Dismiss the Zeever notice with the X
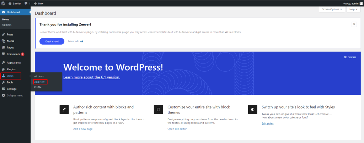 coord(354,24)
